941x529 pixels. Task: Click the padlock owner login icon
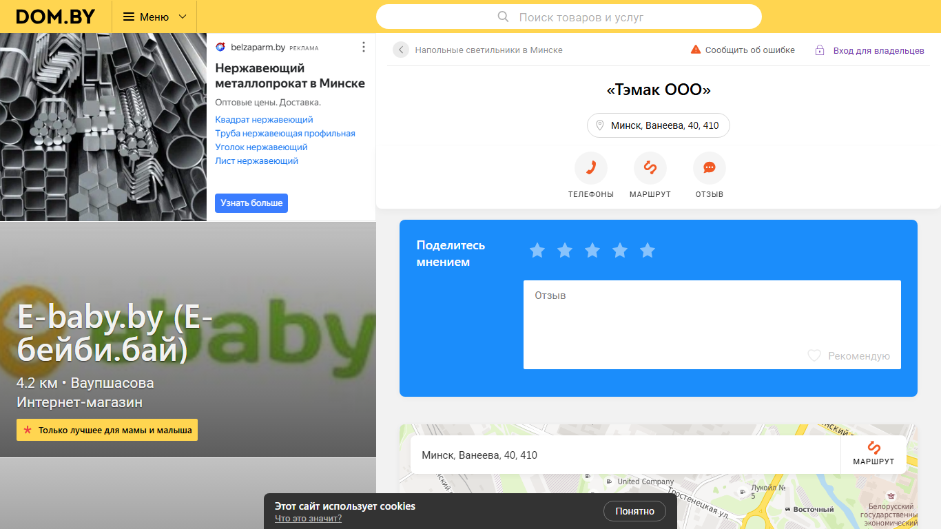[820, 50]
